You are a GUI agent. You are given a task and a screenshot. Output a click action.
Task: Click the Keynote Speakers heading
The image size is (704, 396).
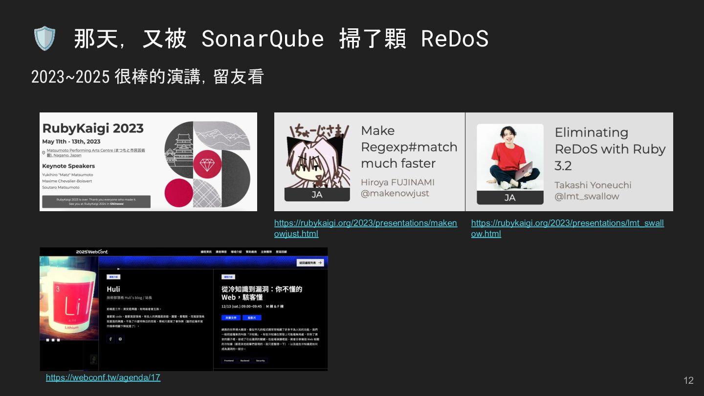tap(68, 166)
